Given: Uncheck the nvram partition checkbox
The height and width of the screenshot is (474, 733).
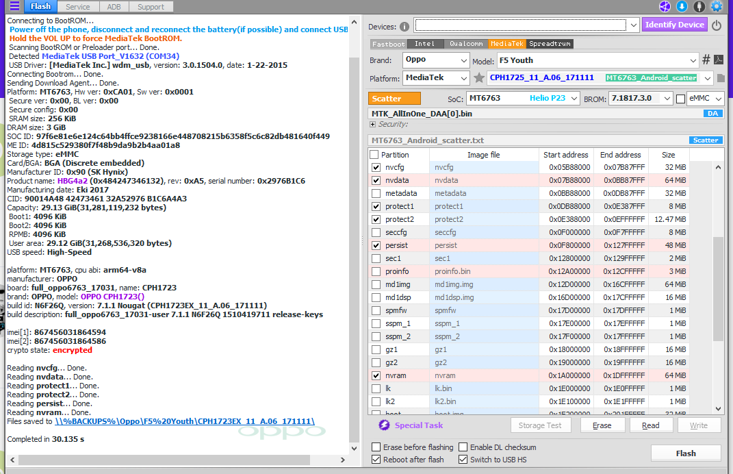Looking at the screenshot, I should (x=376, y=375).
